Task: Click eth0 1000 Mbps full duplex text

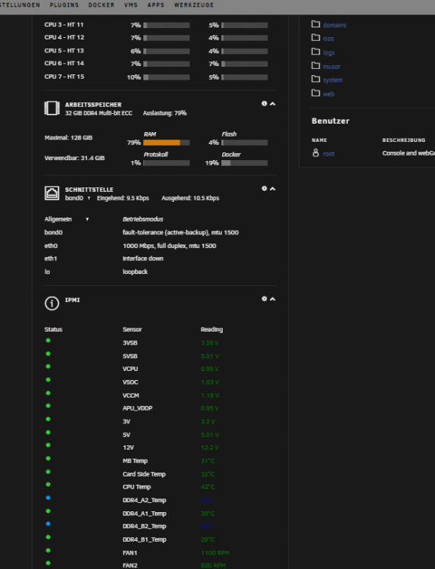Action: pos(169,246)
